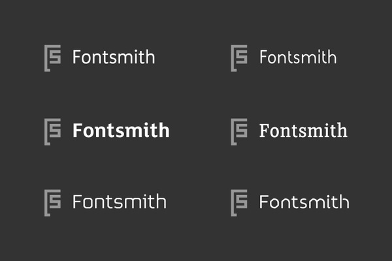Click the serif Fontsmith wordmark
This screenshot has width=392, height=261.
[303, 130]
